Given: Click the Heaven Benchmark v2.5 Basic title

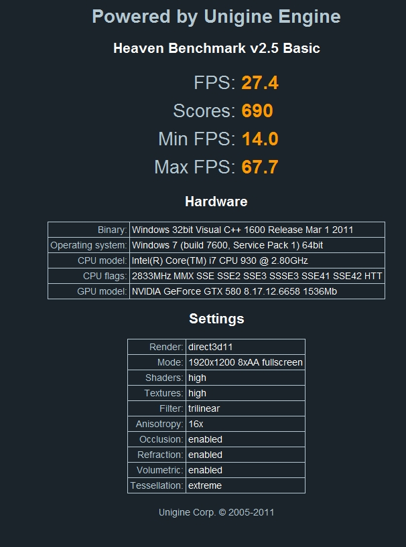Looking at the screenshot, I should pyautogui.click(x=216, y=48).
